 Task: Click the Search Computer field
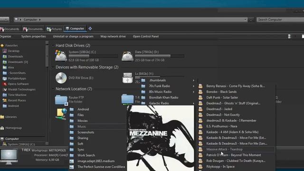coord(280,19)
